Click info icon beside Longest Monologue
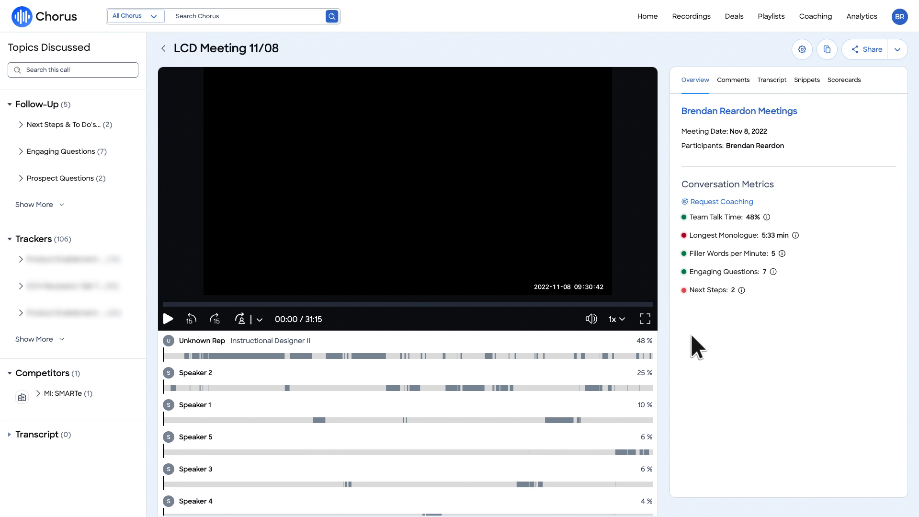919x517 pixels. coord(795,235)
